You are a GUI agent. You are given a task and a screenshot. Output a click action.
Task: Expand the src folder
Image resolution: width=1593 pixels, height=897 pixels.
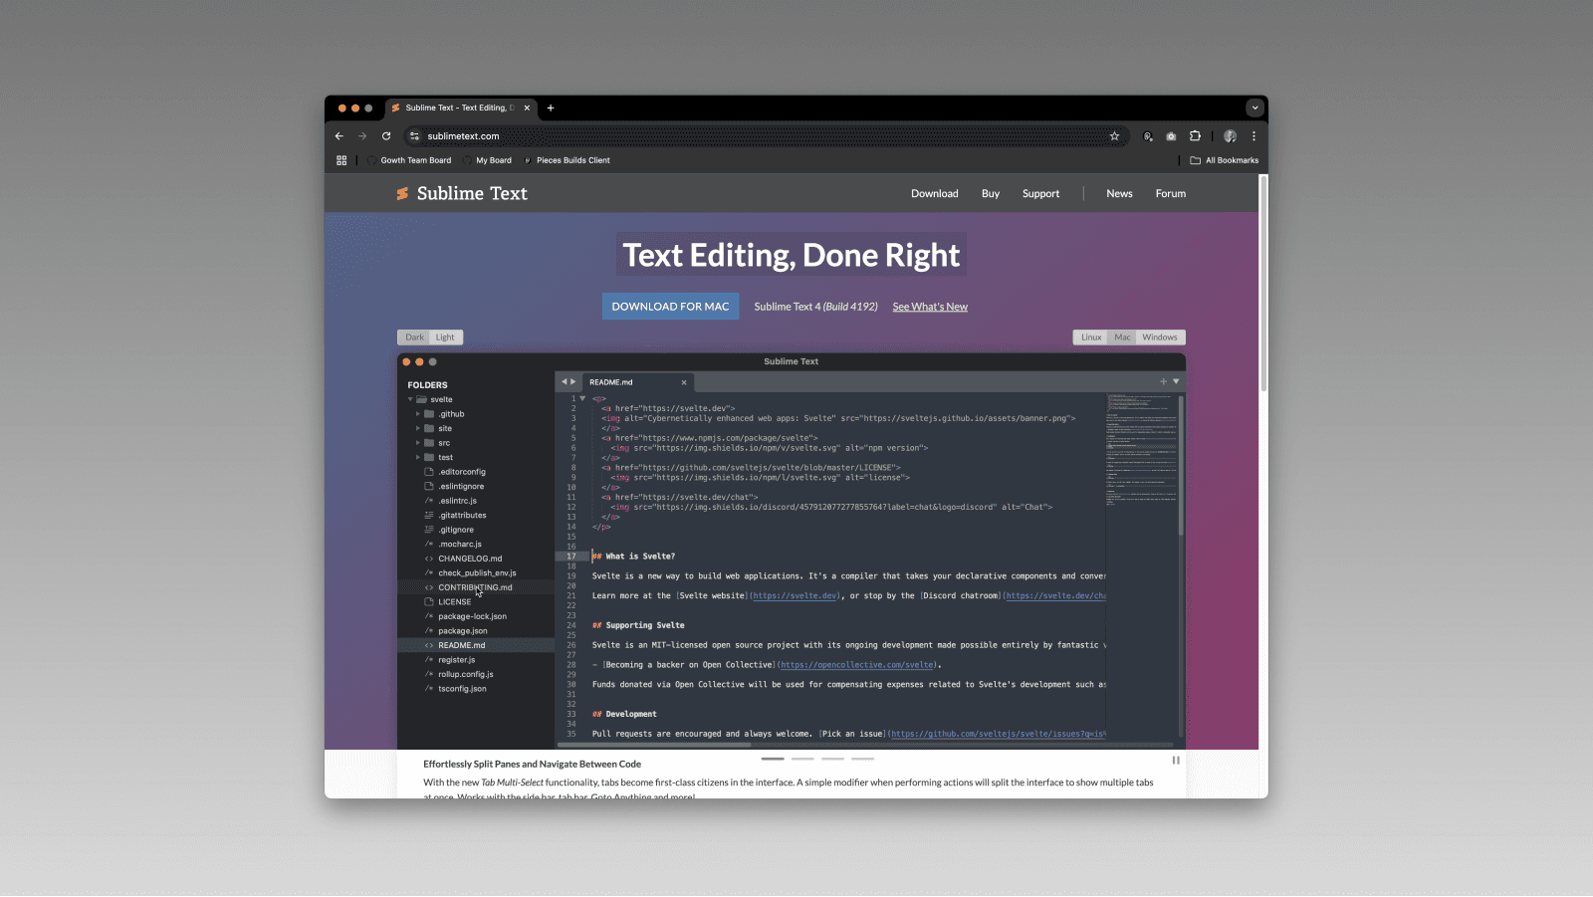click(x=418, y=443)
